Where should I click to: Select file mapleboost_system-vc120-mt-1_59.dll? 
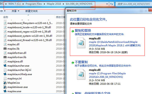(x=30, y=36)
